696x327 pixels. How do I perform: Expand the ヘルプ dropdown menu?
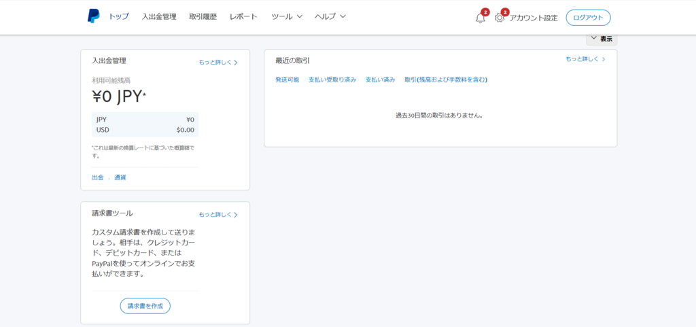click(330, 17)
